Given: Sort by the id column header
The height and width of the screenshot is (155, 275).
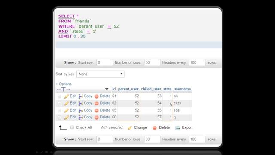Looking at the screenshot, I should point(114,89).
